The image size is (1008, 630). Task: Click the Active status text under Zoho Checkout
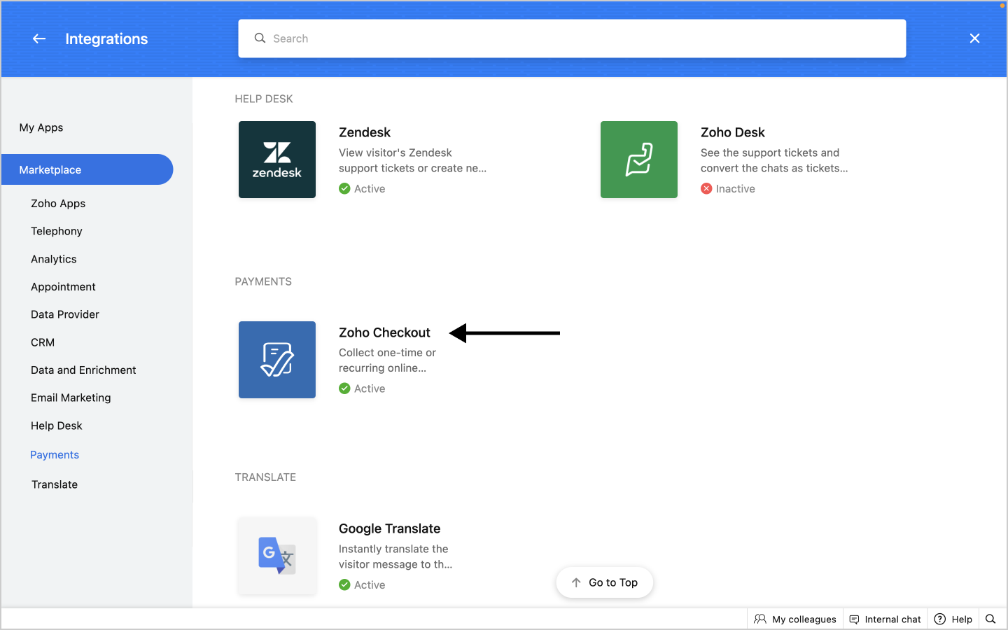pos(370,388)
